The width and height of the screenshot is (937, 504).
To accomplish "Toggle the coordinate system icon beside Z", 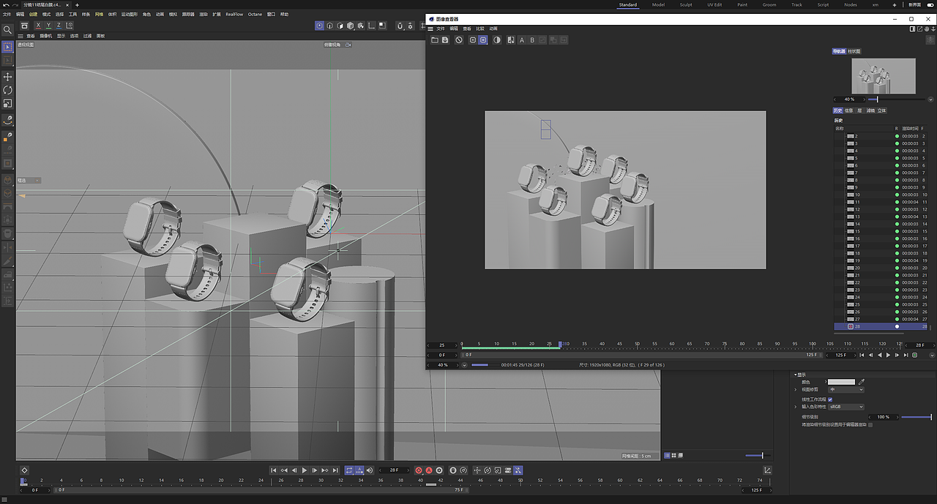I will [69, 26].
